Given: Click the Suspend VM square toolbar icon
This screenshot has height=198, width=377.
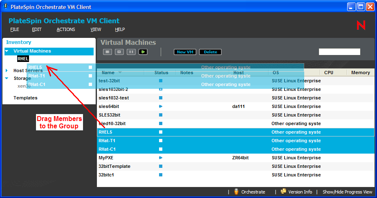Looking at the screenshot, I should [119, 52].
